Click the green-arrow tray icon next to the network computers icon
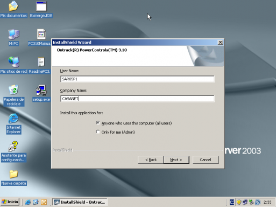 click(251, 202)
